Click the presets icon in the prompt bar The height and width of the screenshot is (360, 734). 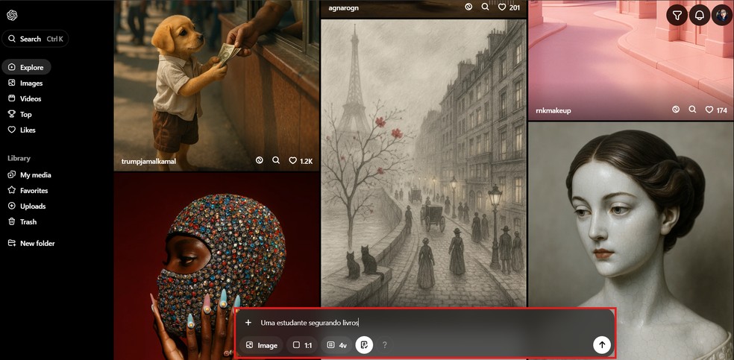[x=364, y=345]
